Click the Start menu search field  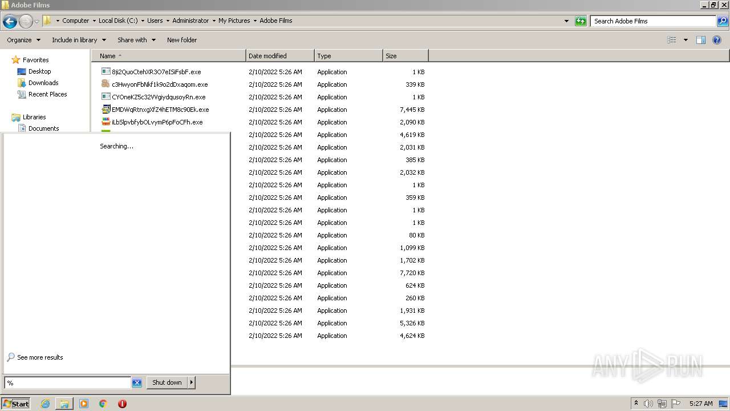click(x=67, y=382)
